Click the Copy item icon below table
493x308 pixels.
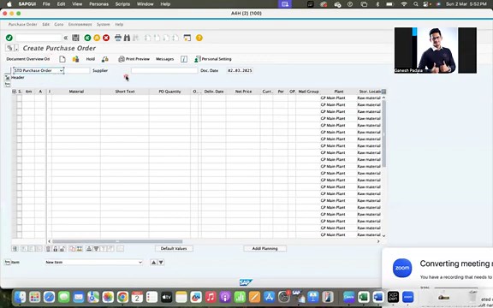(x=72, y=249)
